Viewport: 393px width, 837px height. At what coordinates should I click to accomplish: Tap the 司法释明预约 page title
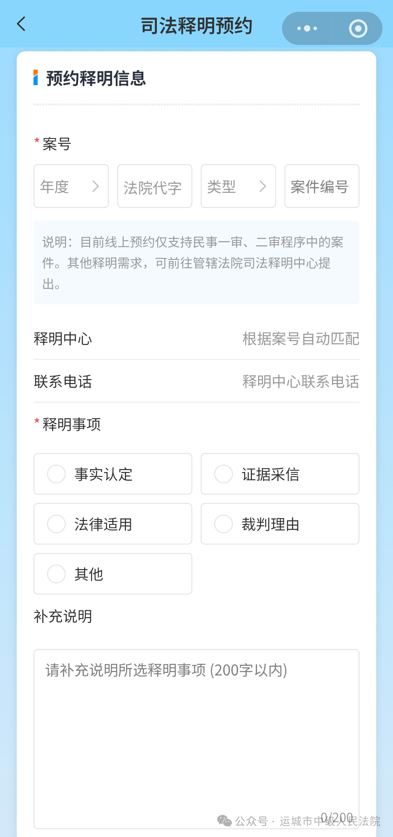coord(196,26)
